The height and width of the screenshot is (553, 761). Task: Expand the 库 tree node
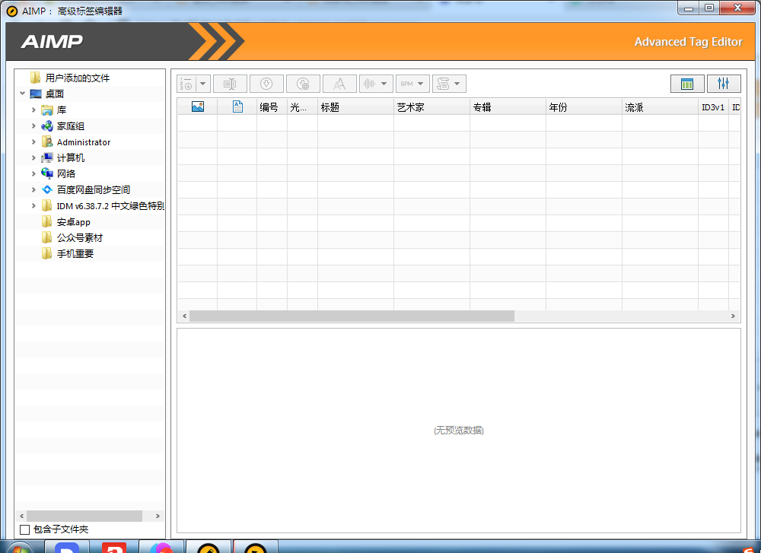33,110
